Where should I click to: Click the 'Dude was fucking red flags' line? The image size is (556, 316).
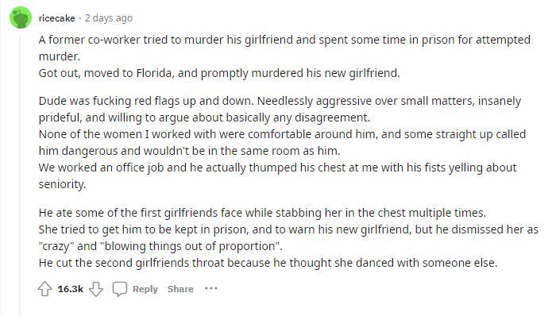[x=280, y=109]
